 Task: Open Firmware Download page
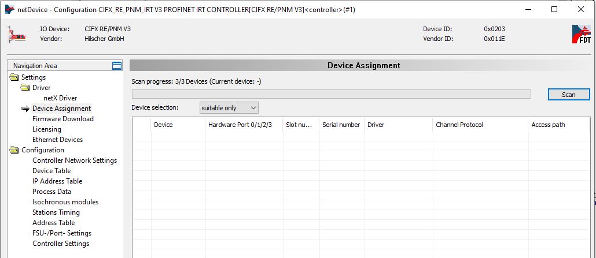(x=62, y=119)
